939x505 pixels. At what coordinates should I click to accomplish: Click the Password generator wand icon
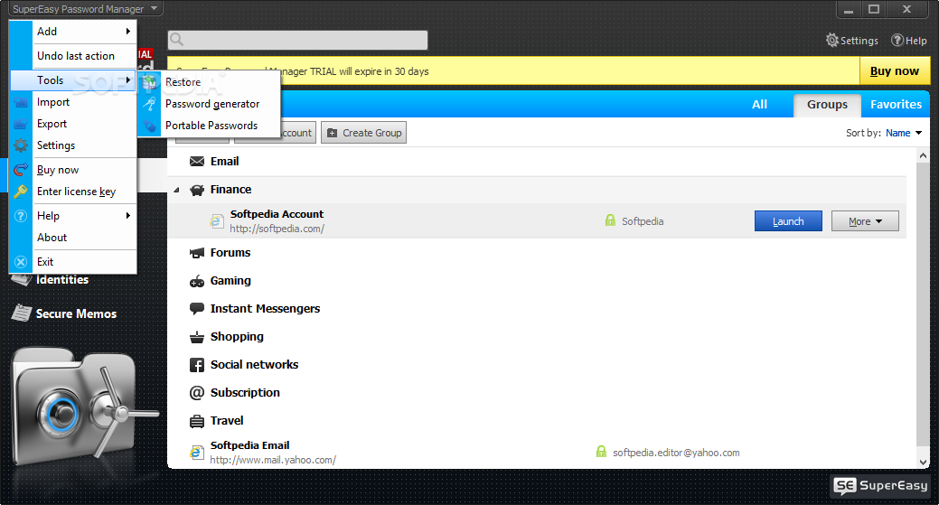tap(149, 104)
